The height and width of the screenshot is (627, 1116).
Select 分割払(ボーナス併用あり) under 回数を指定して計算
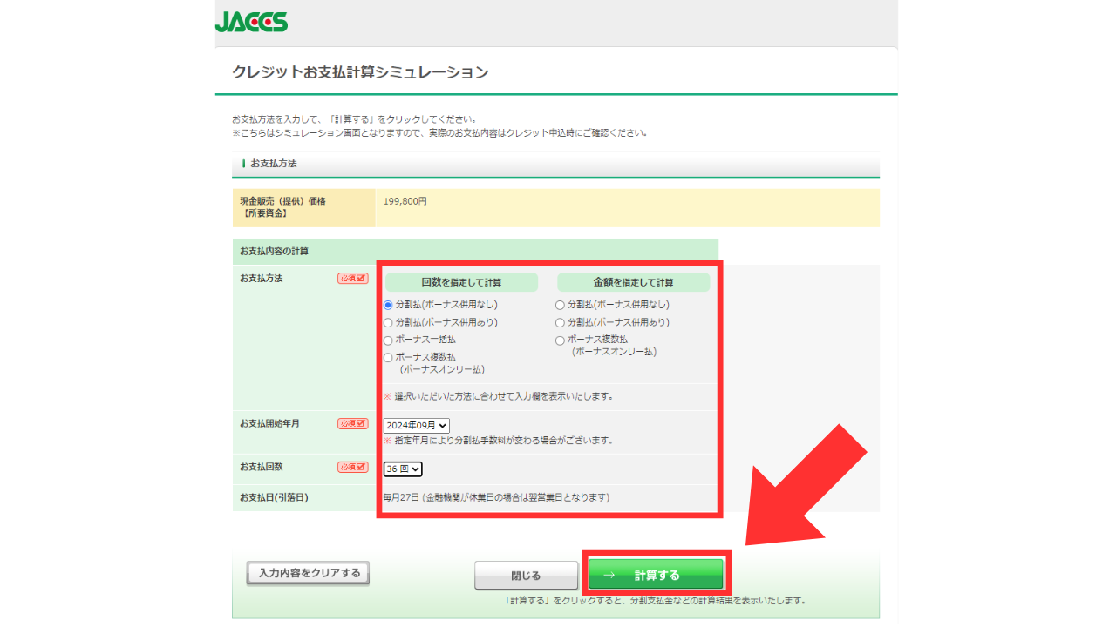388,323
